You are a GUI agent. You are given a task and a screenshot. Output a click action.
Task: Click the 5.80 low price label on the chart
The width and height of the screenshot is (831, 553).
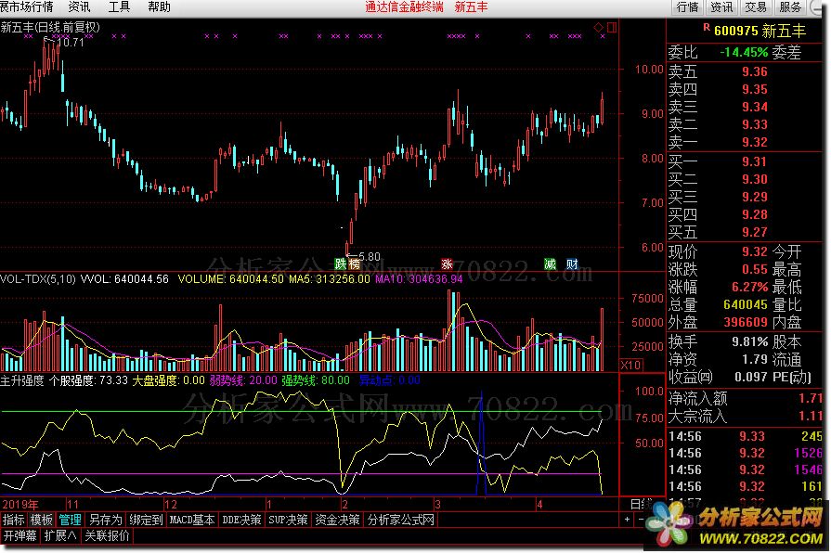pos(368,256)
